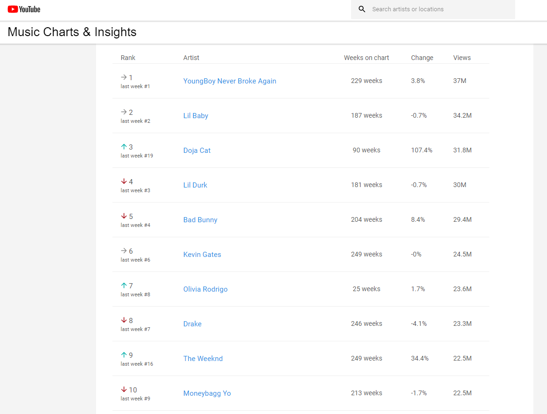Click the red down arrow beside rank 4
Image resolution: width=547 pixels, height=414 pixels.
coord(124,181)
